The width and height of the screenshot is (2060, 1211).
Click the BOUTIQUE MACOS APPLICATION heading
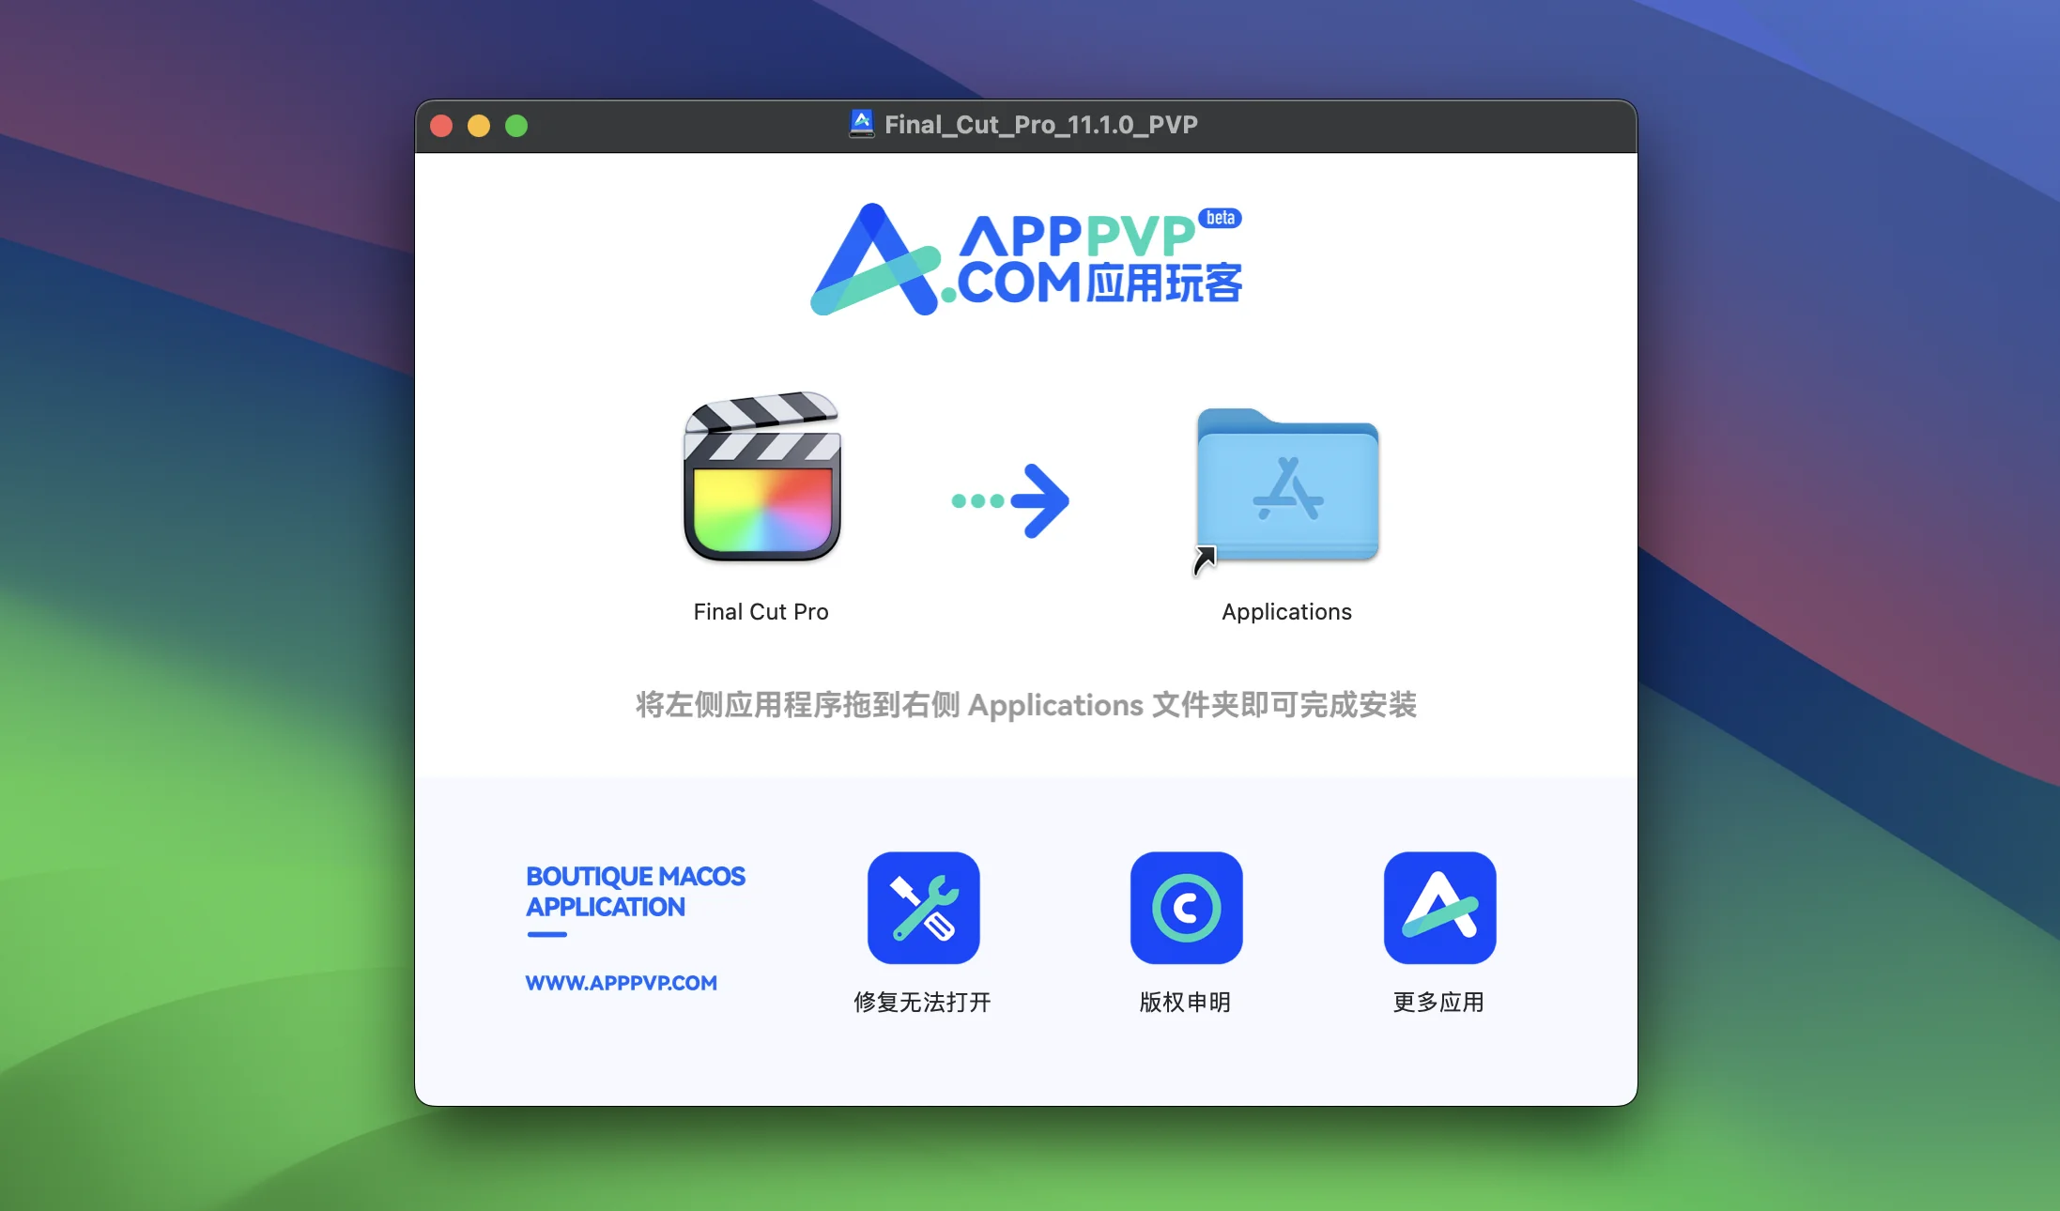tap(635, 892)
